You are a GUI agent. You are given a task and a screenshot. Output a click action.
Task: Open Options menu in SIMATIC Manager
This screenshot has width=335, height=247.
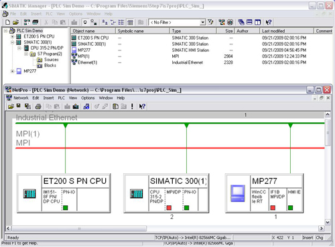76,14
